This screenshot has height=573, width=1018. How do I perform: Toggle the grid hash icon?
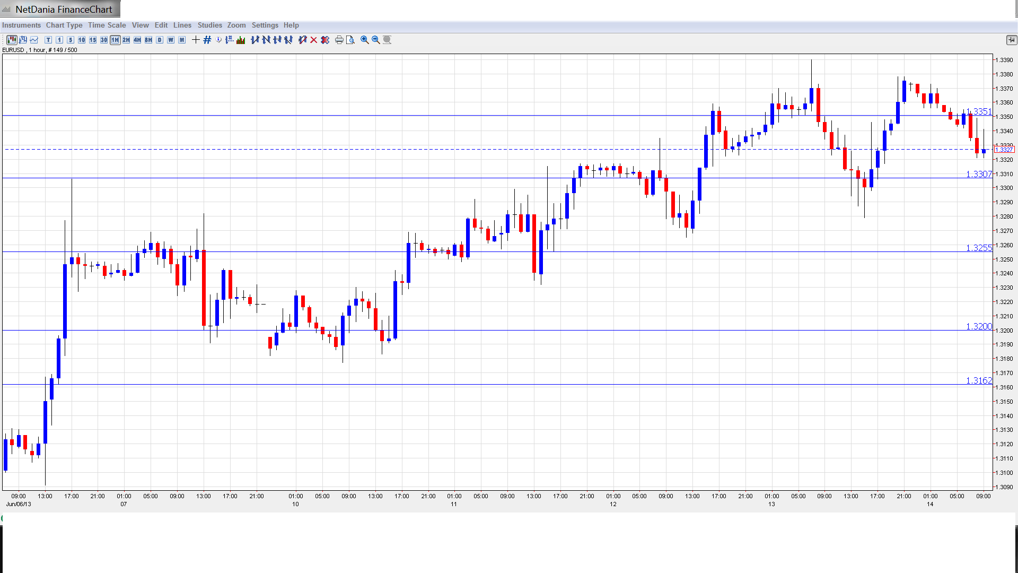pos(207,40)
